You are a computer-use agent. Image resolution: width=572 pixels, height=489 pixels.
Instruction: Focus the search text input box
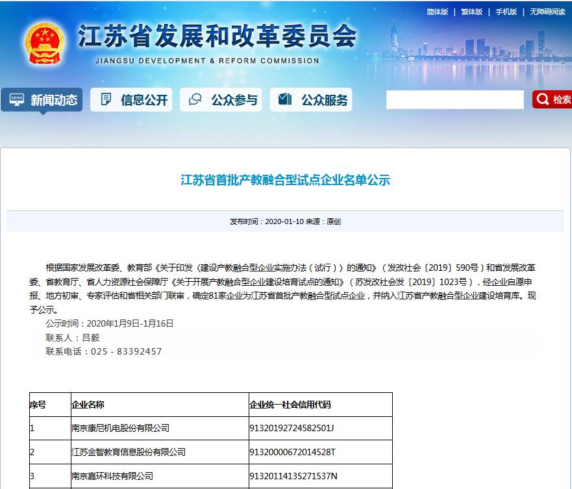pos(454,99)
